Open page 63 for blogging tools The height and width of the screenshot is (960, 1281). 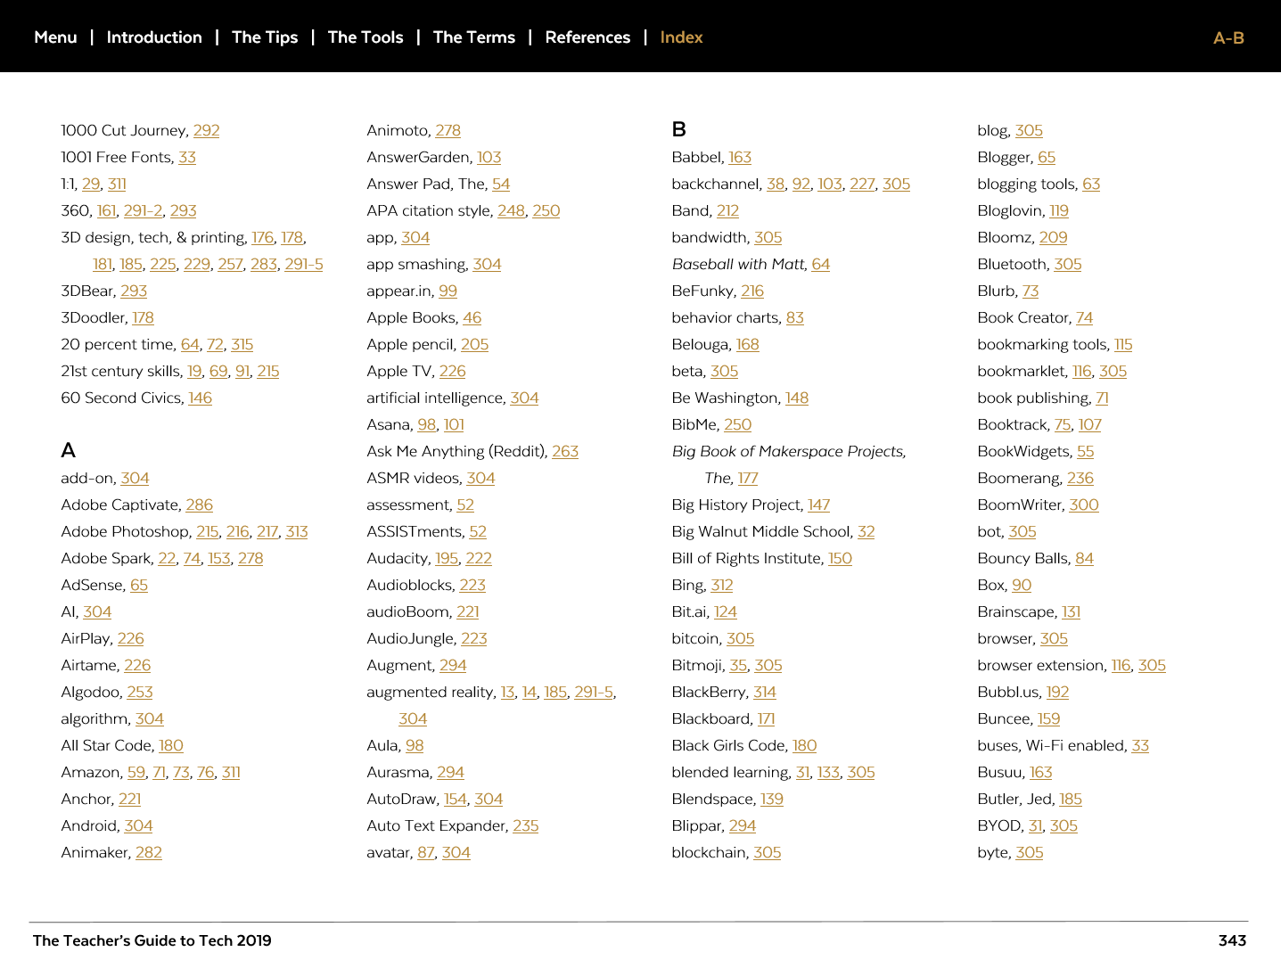[x=1091, y=184]
